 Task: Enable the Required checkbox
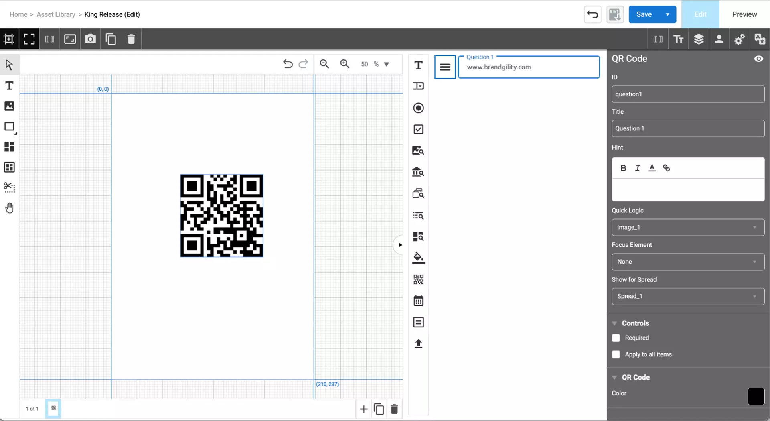tap(616, 338)
